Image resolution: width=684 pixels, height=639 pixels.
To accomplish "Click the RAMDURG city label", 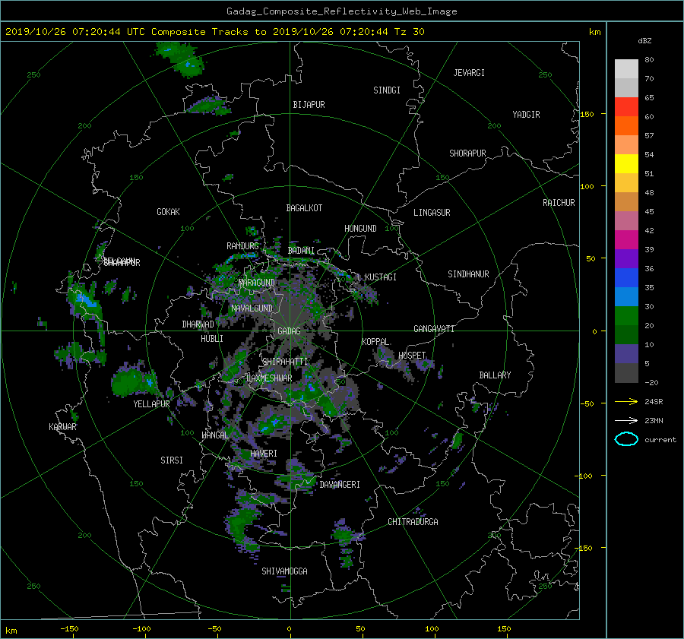I will (x=242, y=246).
